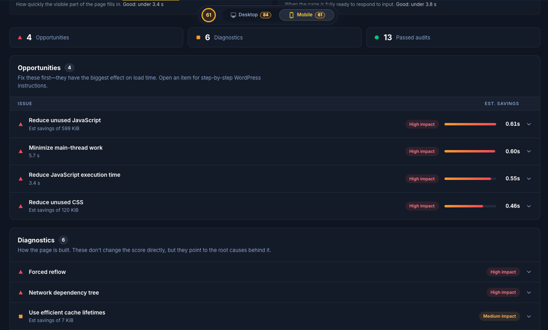The height and width of the screenshot is (330, 548).
Task: Click the High impact badge on Forced reflow
Action: (x=503, y=272)
